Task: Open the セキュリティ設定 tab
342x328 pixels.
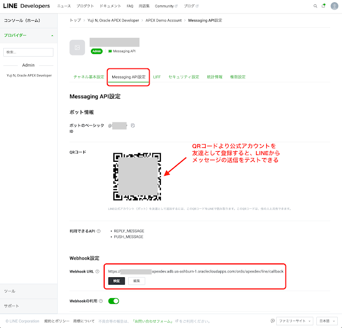Action: click(184, 77)
